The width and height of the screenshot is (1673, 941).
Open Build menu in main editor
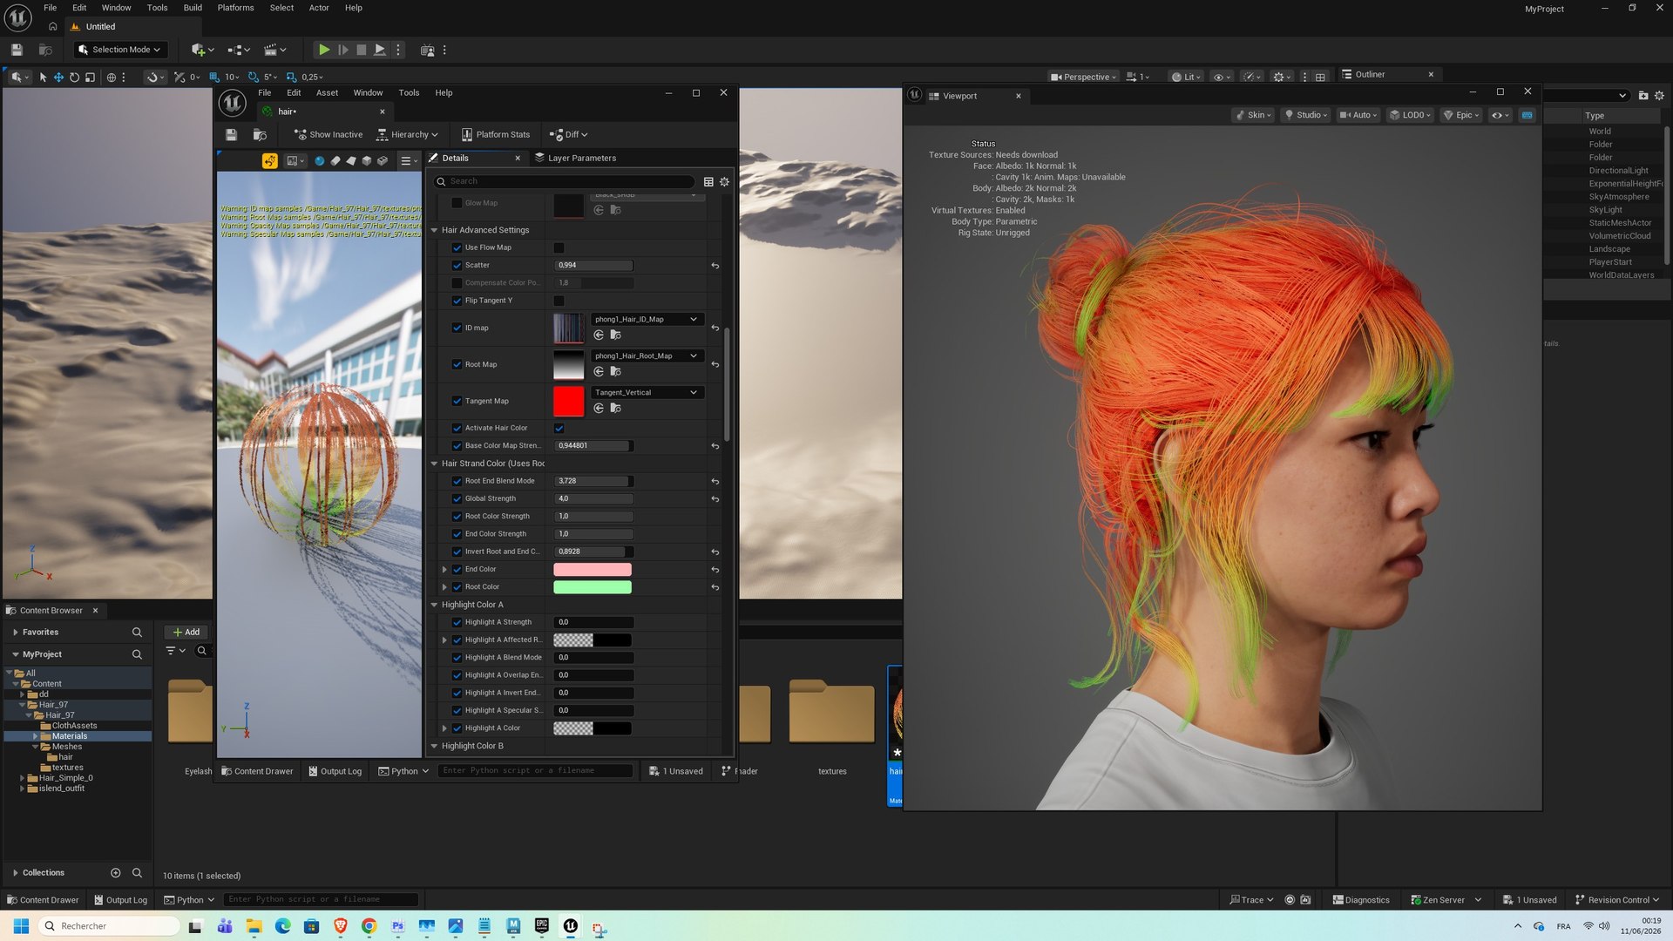tap(193, 8)
